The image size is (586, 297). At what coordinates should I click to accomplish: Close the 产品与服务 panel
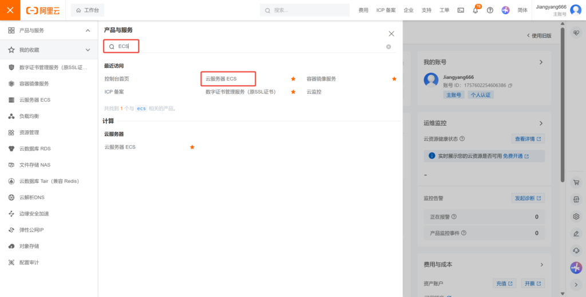pyautogui.click(x=391, y=34)
